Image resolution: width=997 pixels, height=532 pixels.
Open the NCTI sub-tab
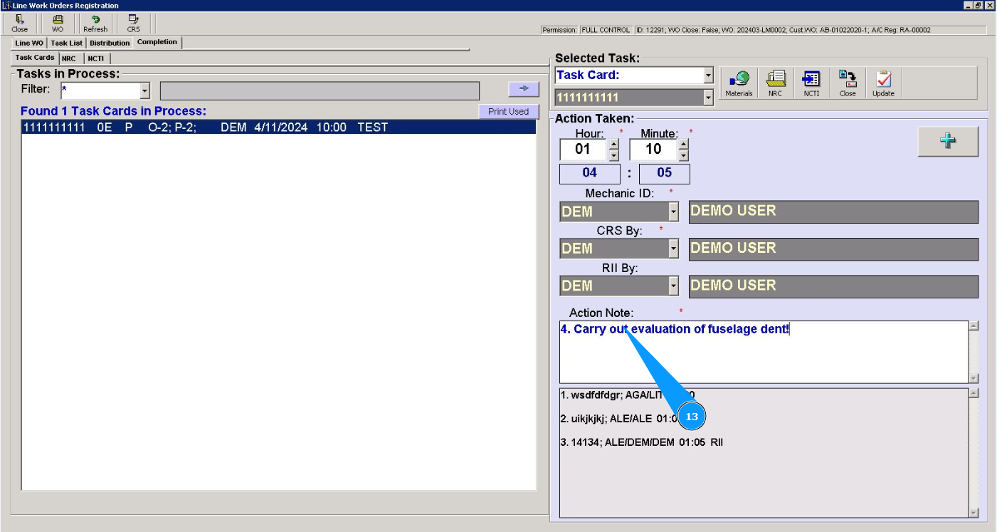click(96, 58)
